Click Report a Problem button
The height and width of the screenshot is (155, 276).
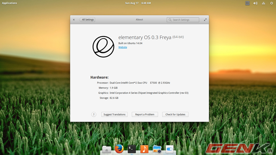tap(145, 115)
